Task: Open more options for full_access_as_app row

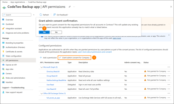Action: click(x=169, y=98)
